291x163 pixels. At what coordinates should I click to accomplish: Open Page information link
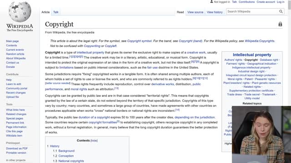pyautogui.click(x=16, y=127)
